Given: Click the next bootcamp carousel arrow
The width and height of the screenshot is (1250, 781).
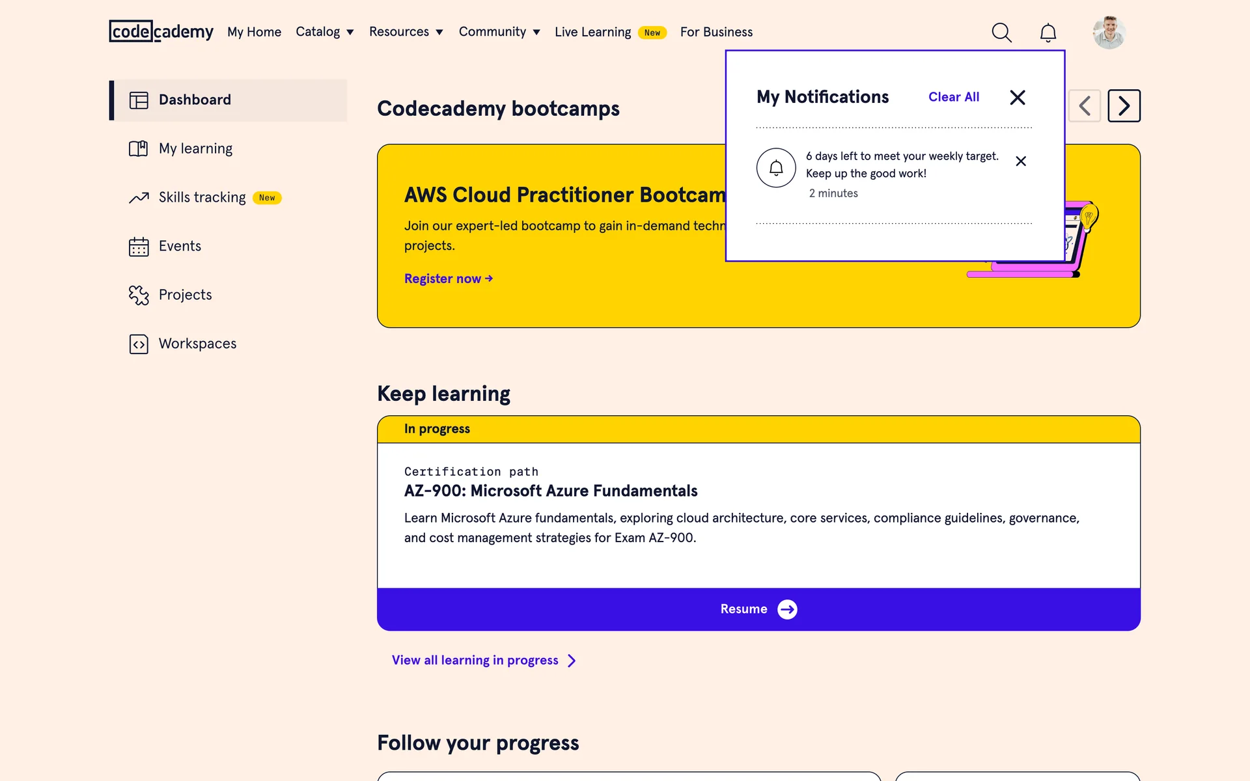Looking at the screenshot, I should 1124,105.
